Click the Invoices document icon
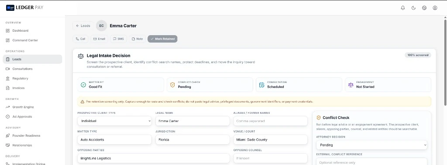The width and height of the screenshot is (447, 165). pos(8,88)
